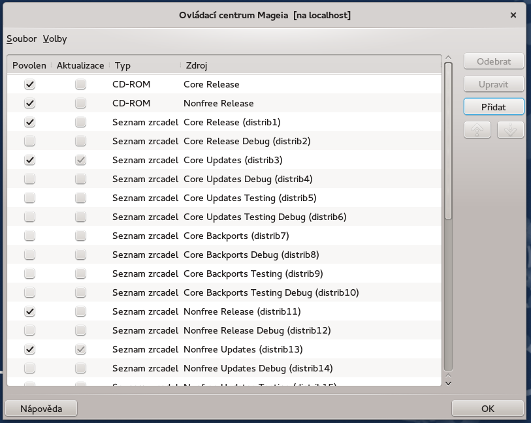Enable Nonfree Updates Debug (distrib14) source
The width and height of the screenshot is (531, 423).
(30, 369)
